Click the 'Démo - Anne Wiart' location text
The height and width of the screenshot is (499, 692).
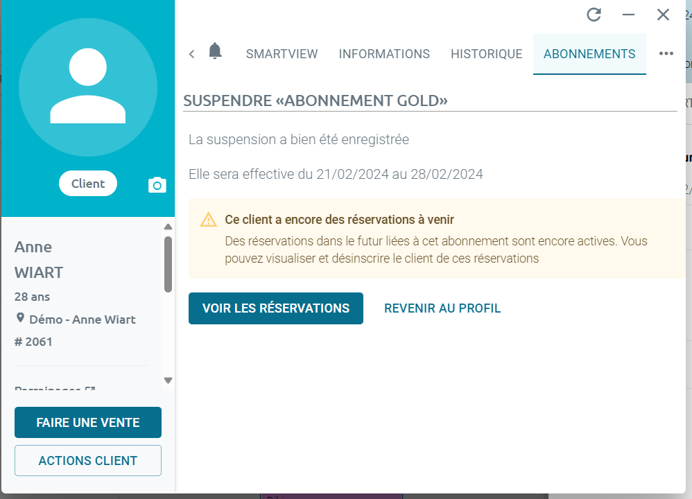(82, 319)
